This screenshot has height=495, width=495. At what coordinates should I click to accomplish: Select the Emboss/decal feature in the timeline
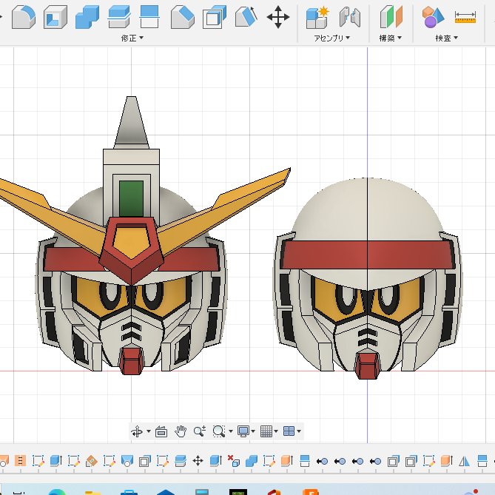pyautogui.click(x=92, y=461)
